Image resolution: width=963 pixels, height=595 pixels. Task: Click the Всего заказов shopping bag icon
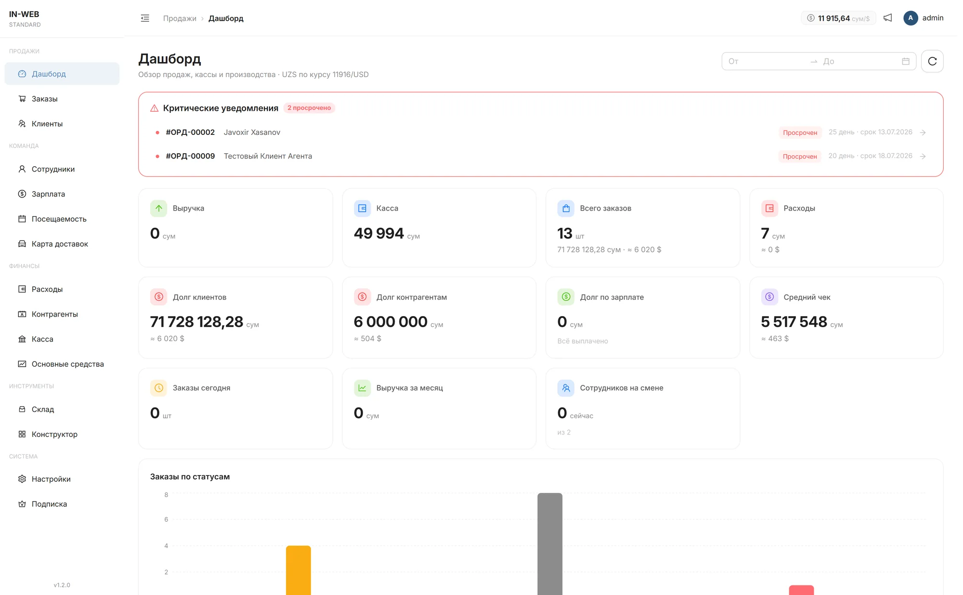pyautogui.click(x=566, y=208)
